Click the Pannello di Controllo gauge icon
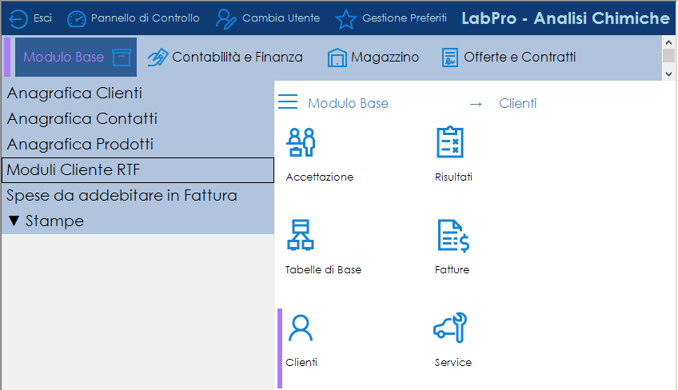The image size is (678, 390). [77, 19]
